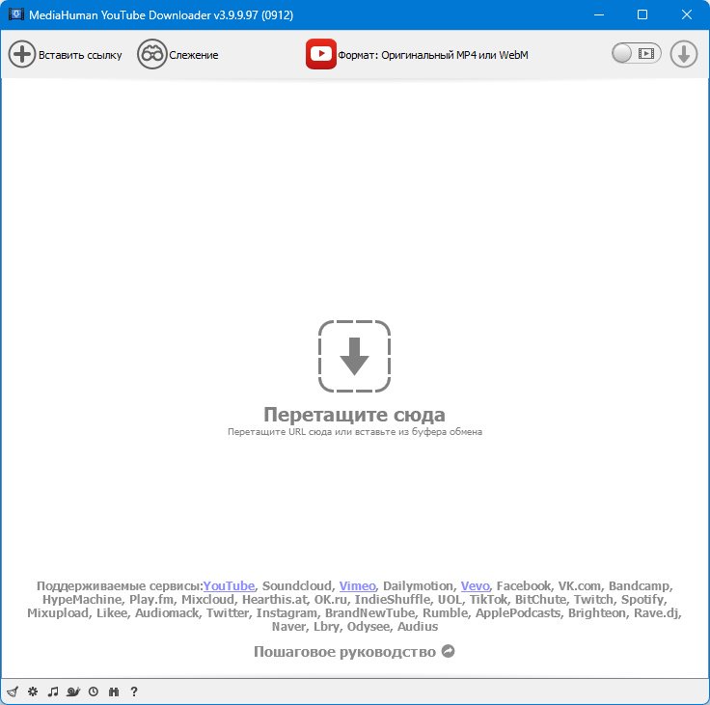
Task: Maximize the MediaHuman window
Action: (642, 14)
